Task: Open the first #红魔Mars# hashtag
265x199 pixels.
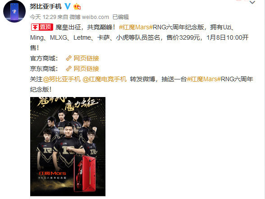Action: [x=136, y=27]
